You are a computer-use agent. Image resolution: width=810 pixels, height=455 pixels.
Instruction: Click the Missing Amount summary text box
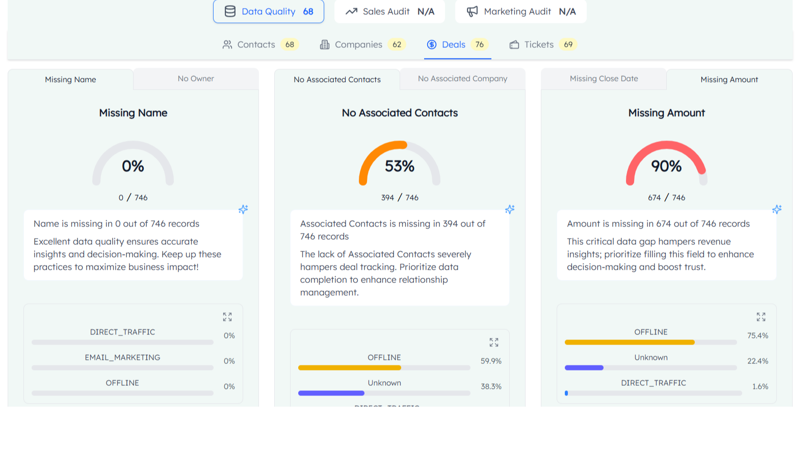coord(666,245)
